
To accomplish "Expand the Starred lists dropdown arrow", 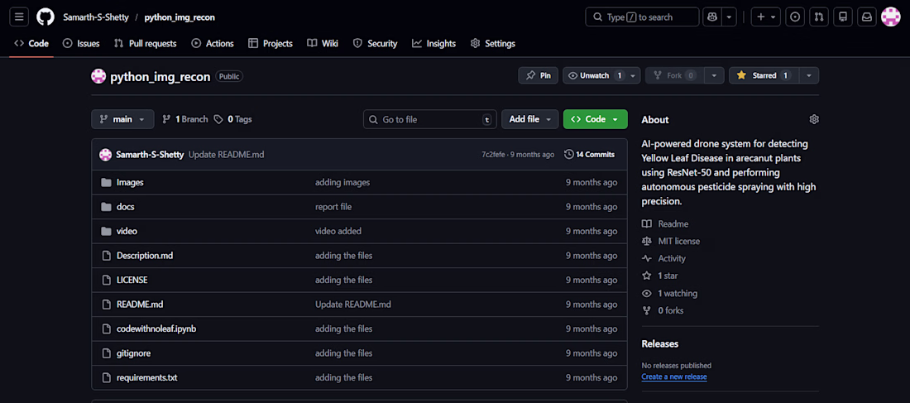I will click(809, 75).
